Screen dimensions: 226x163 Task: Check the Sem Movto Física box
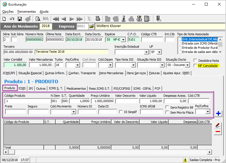[167, 112]
